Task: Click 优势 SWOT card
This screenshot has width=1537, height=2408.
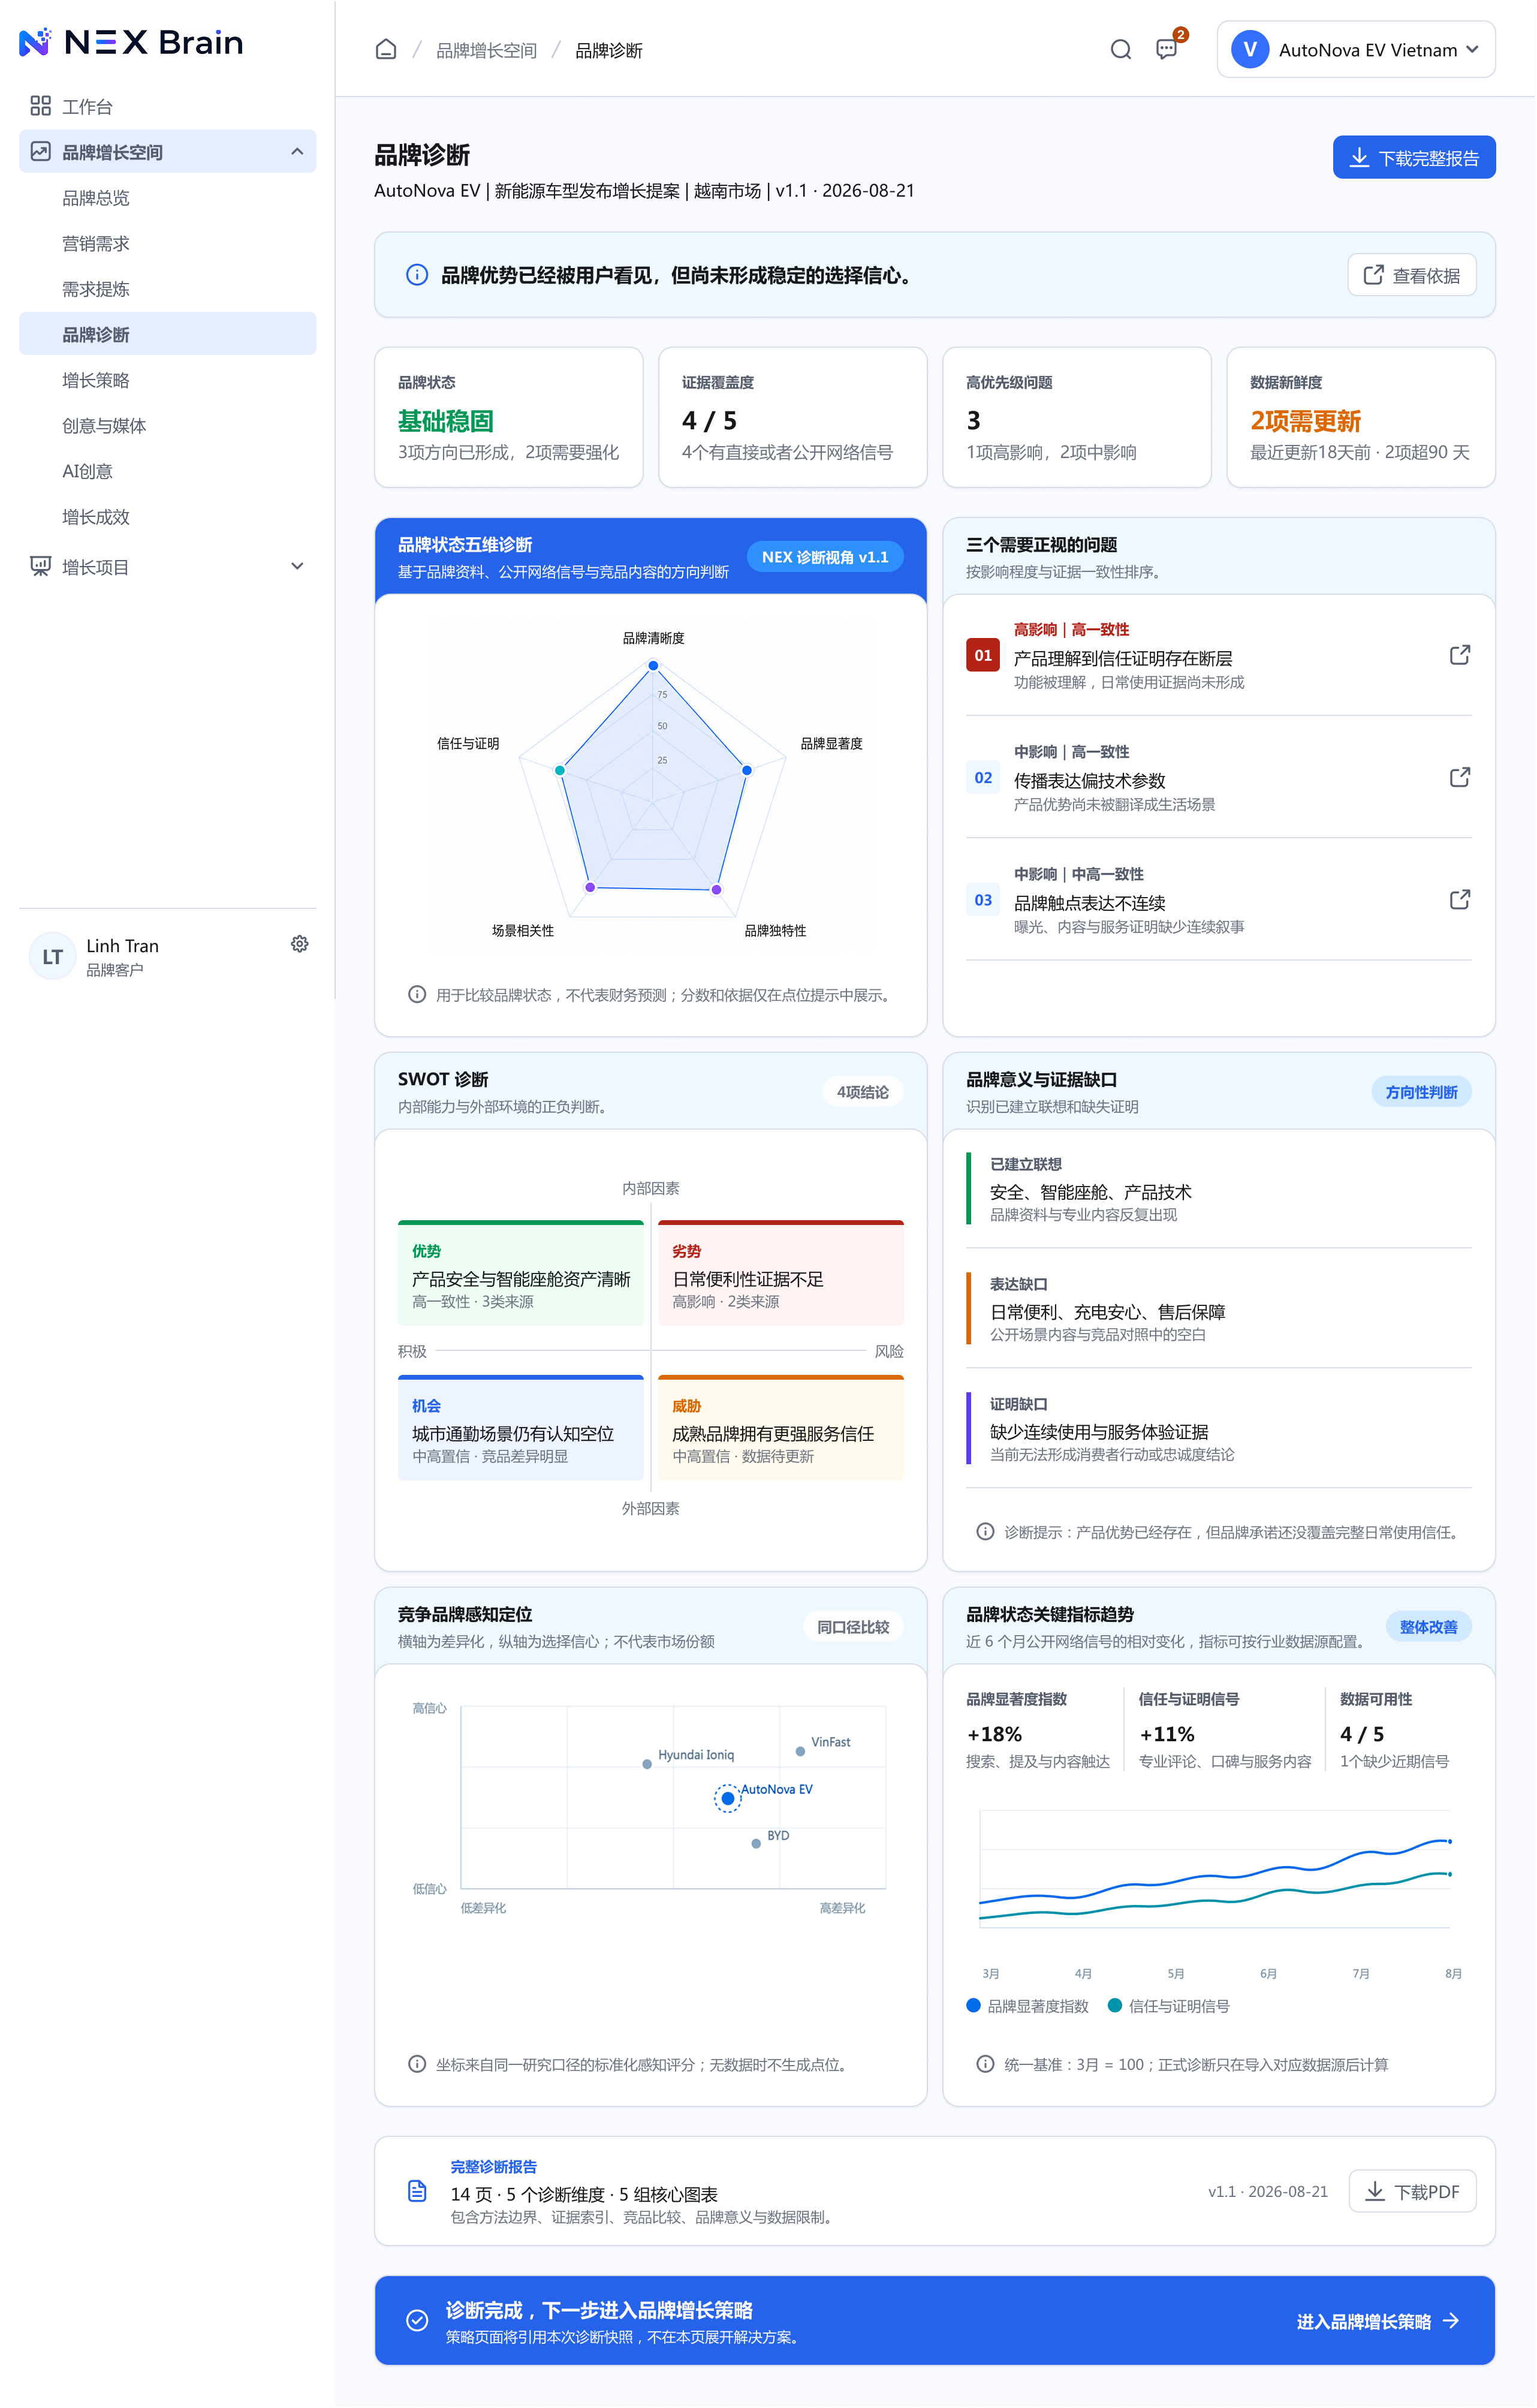Action: [x=520, y=1273]
